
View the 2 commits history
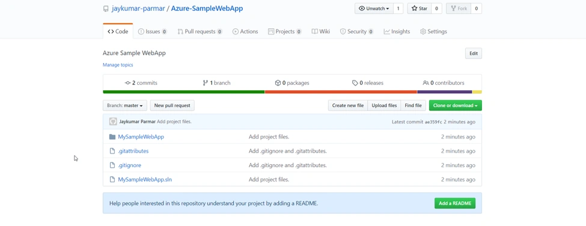pyautogui.click(x=141, y=83)
